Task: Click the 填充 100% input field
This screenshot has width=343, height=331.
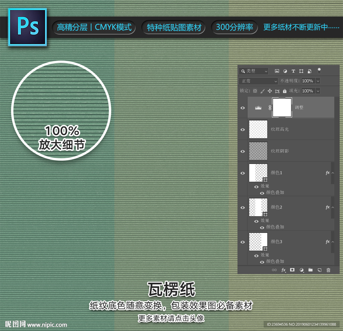Action: point(308,91)
